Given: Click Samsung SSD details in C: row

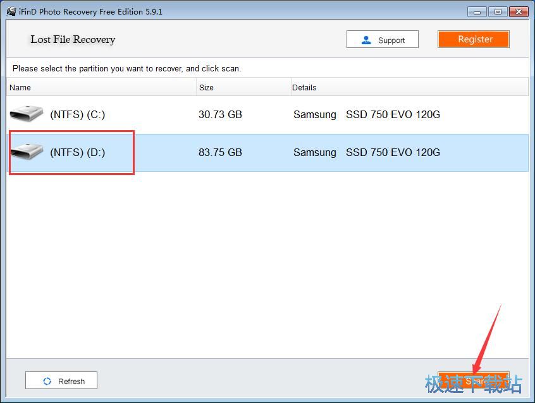Looking at the screenshot, I should click(x=367, y=114).
